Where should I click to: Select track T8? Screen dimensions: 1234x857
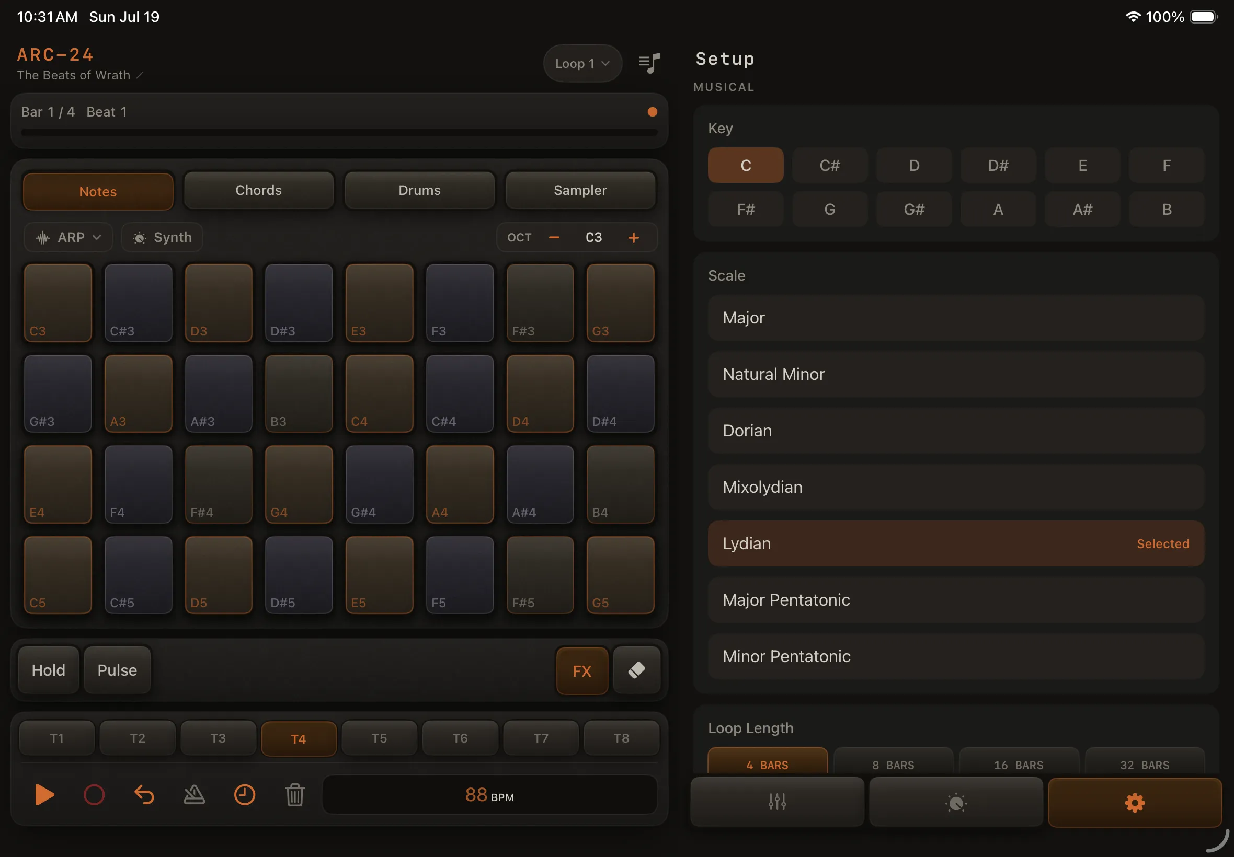(622, 738)
